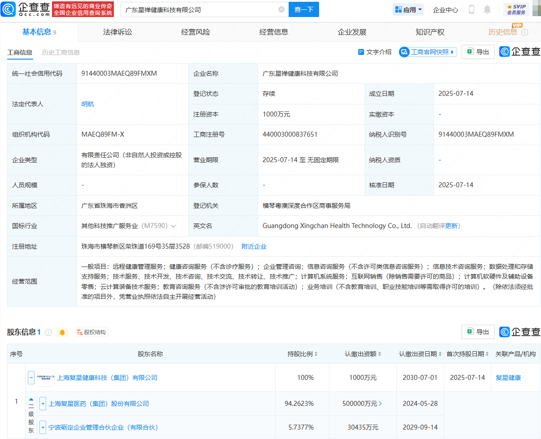541x439 pixels.
Task: Open shareholder 宁波砺定企业管理合伙企业
Action: [104, 427]
